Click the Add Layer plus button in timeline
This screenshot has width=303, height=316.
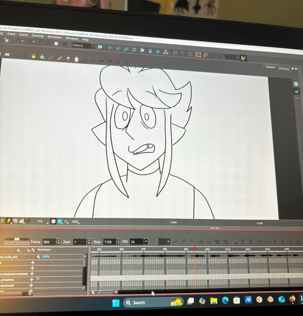[x=18, y=250]
